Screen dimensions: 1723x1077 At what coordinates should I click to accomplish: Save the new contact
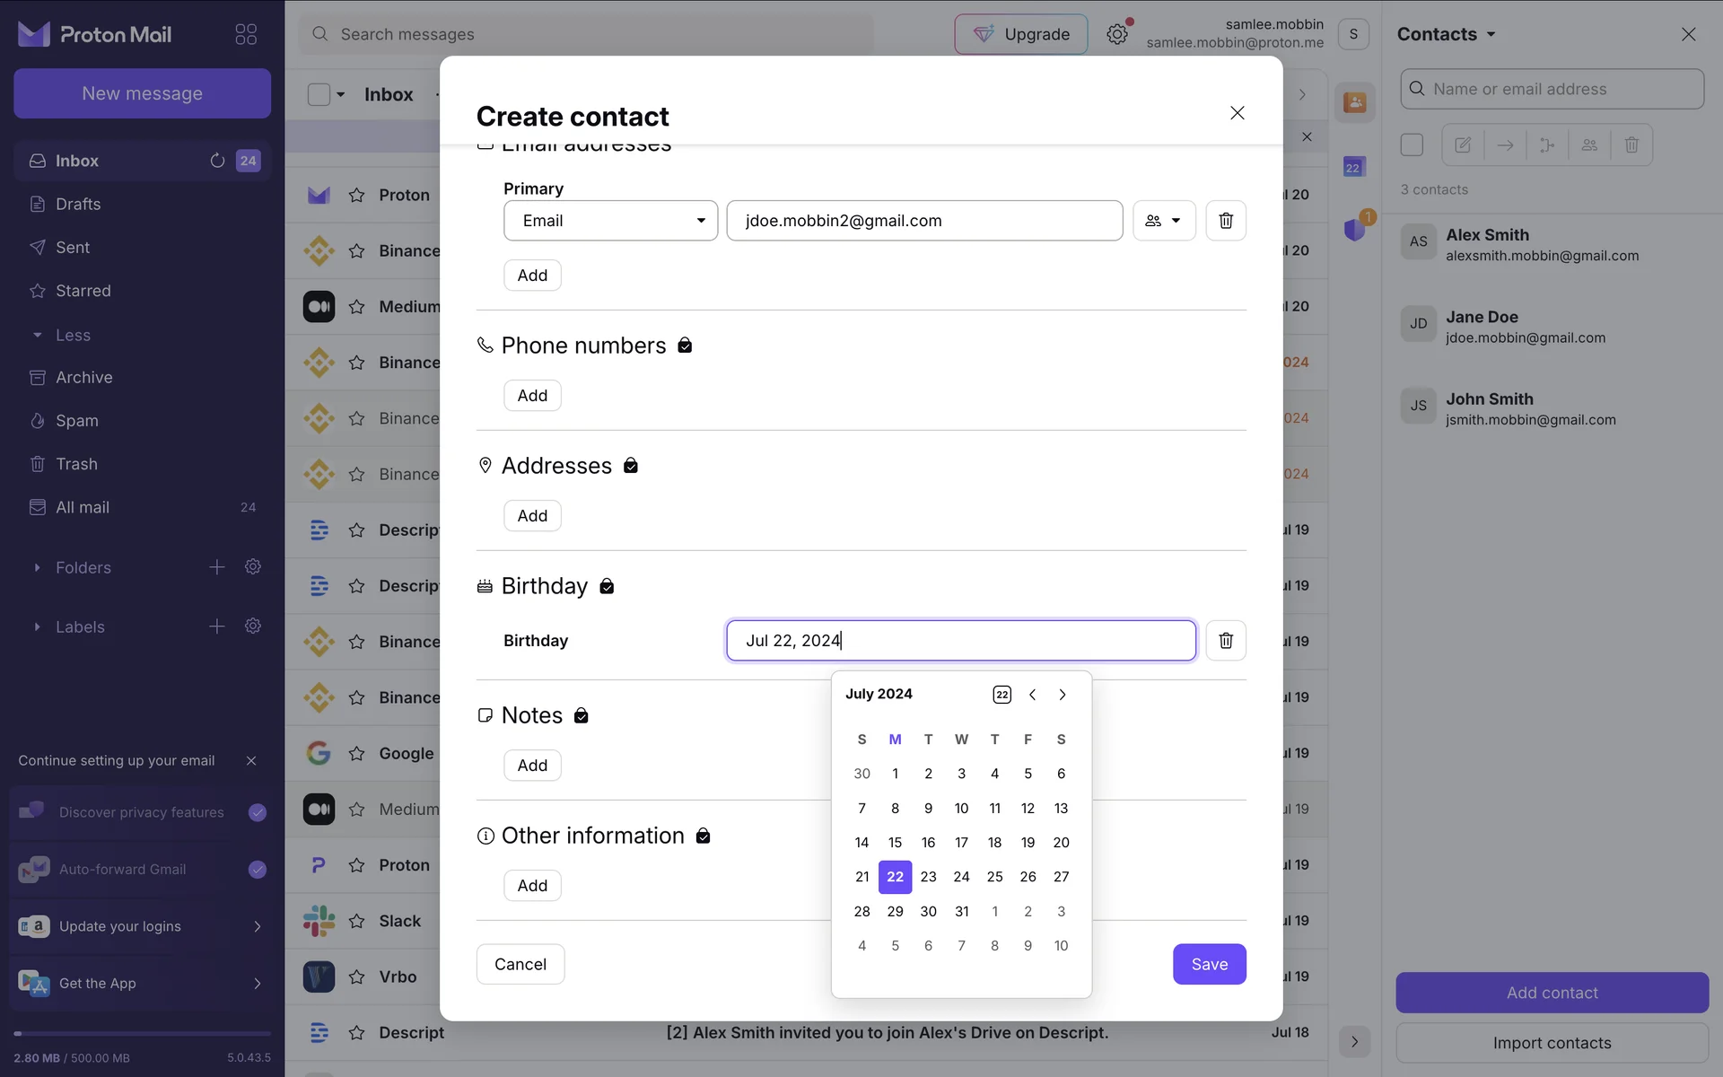tap(1209, 964)
